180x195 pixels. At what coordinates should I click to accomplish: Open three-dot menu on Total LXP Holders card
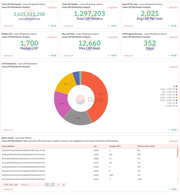pyautogui.click(x=109, y=26)
